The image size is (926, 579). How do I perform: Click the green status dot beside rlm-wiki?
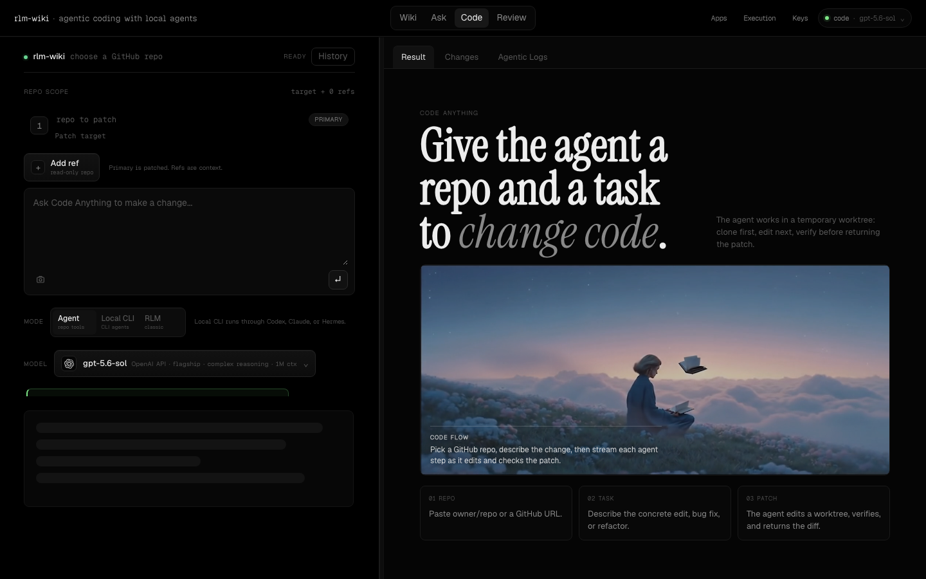coord(26,57)
